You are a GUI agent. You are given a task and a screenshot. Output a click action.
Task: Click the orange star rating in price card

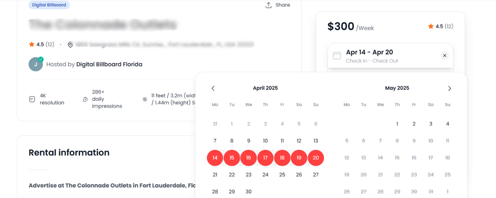(431, 26)
